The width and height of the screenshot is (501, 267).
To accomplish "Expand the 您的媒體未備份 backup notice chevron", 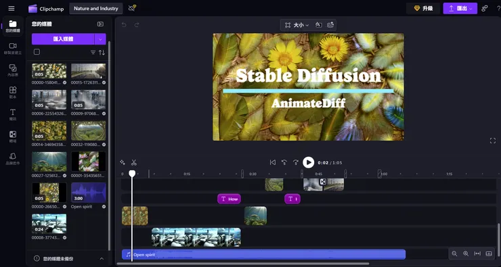I will click(102, 258).
